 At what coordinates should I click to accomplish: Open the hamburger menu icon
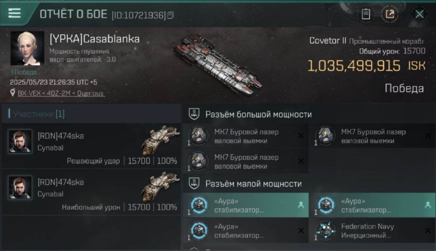coord(14,13)
